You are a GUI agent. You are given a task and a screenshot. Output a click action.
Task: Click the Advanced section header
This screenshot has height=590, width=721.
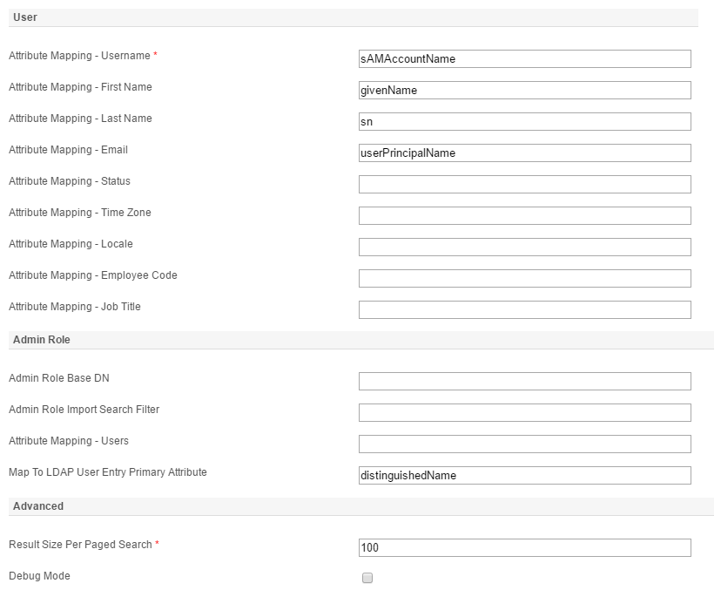tap(38, 506)
